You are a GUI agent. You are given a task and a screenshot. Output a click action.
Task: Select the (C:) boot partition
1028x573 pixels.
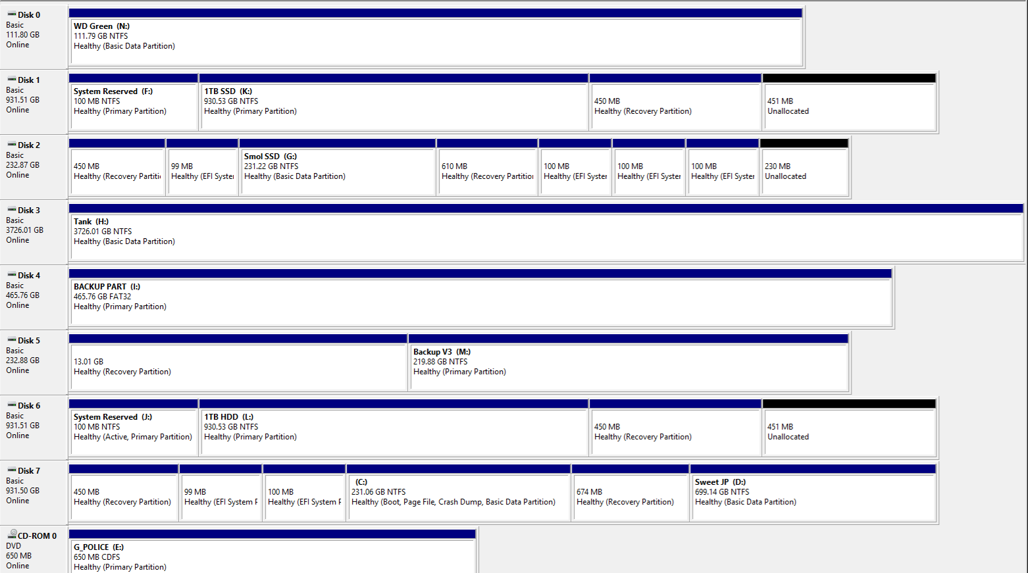point(458,493)
